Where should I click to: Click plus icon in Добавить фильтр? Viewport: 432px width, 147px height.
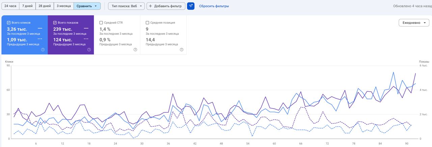pos(150,6)
